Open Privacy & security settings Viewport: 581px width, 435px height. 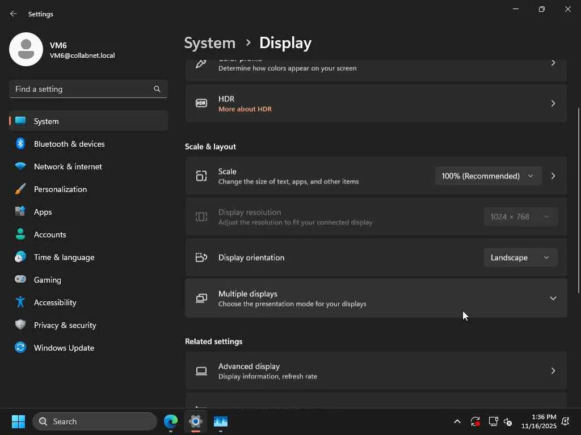65,325
